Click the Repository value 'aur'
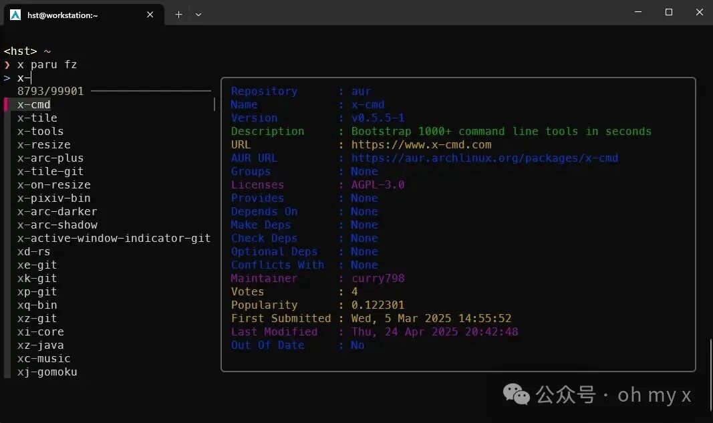The height and width of the screenshot is (423, 713). tap(361, 91)
